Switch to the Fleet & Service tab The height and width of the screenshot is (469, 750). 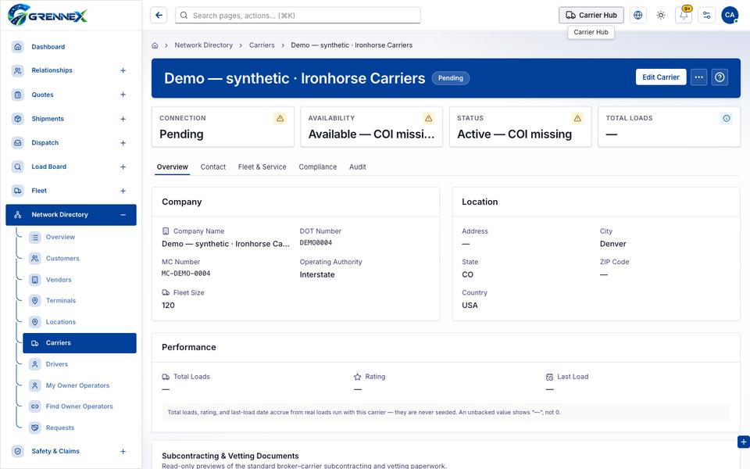point(262,167)
